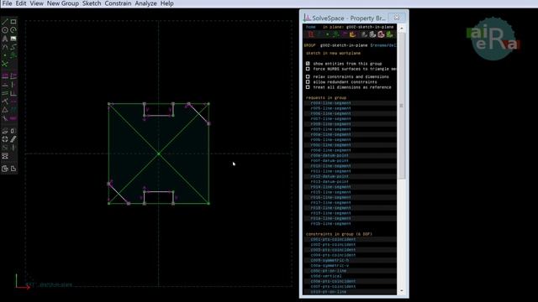The width and height of the screenshot is (538, 302).
Task: Open the Analyze menu
Action: (x=145, y=3)
